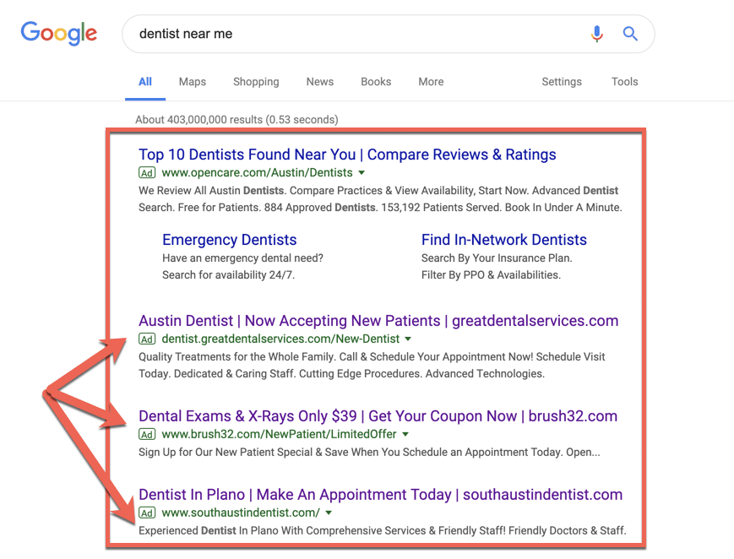Open the Books tab
This screenshot has height=559, width=734.
click(x=376, y=82)
